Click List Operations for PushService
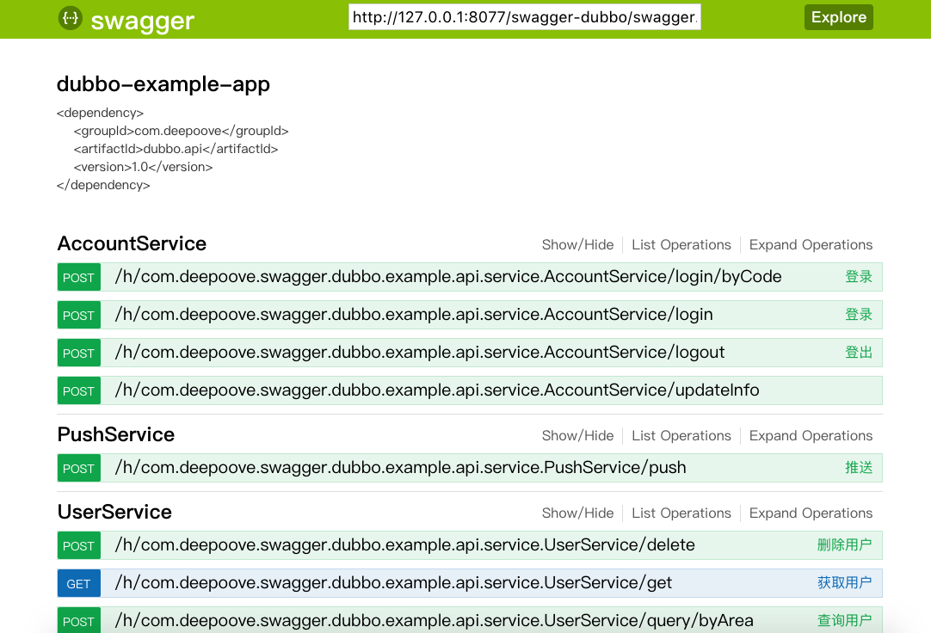The width and height of the screenshot is (931, 633). coord(681,436)
